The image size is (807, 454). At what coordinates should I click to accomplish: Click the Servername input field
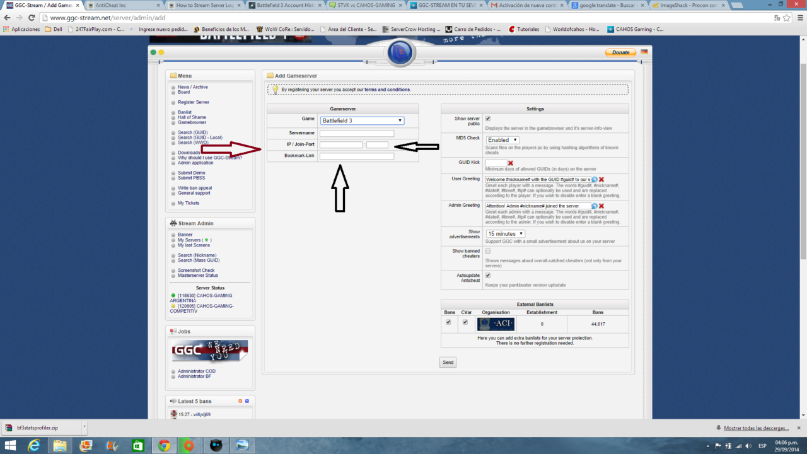click(x=357, y=134)
